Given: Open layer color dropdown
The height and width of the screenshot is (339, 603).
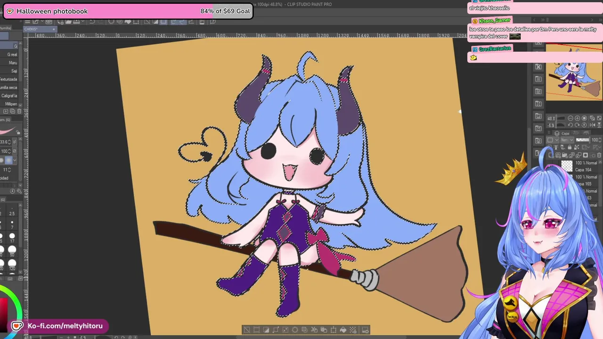Looking at the screenshot, I should 553,140.
